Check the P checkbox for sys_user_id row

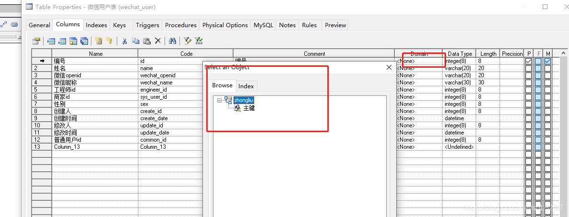(x=529, y=97)
